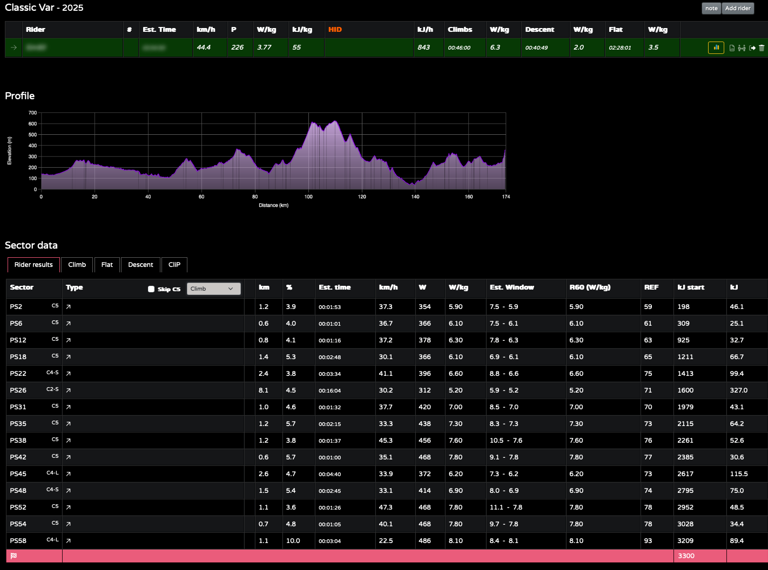Open the rider bar chart view
The width and height of the screenshot is (768, 570).
point(716,47)
